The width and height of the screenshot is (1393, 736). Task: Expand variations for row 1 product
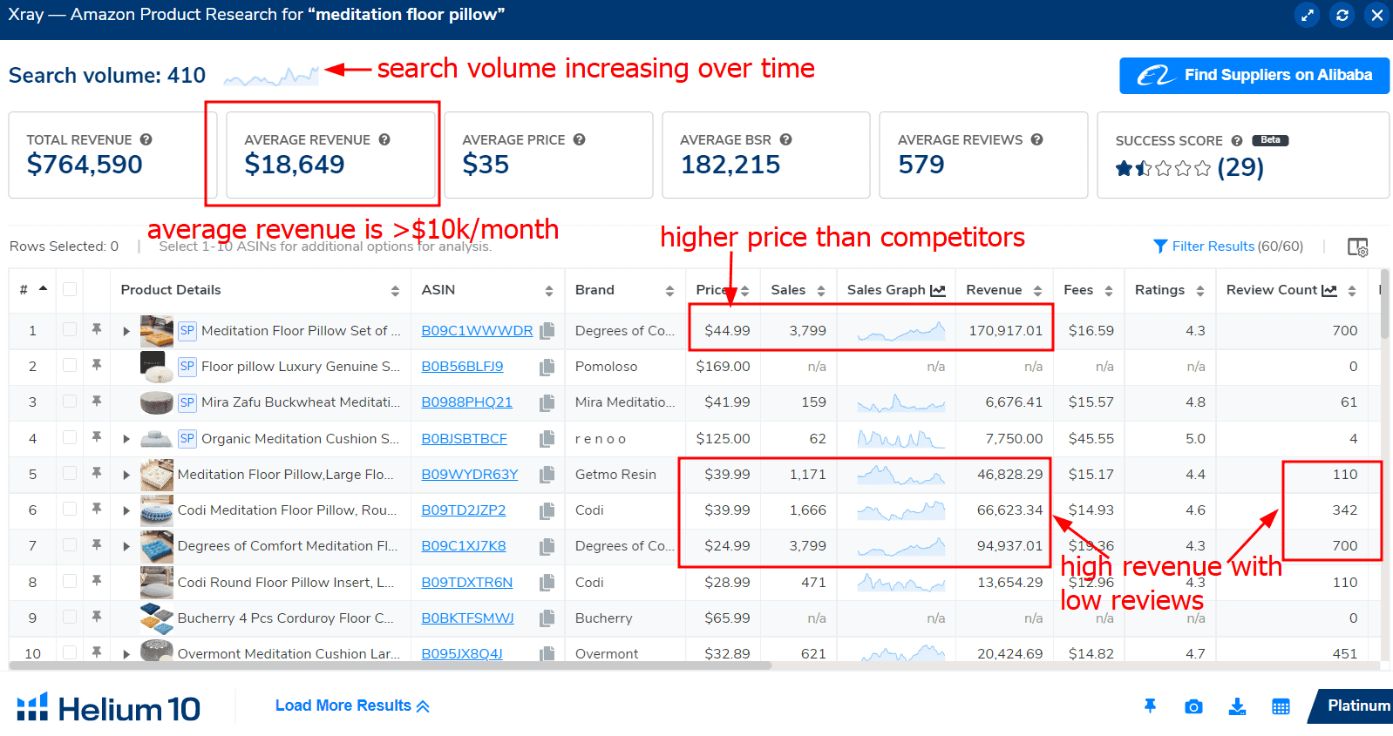[x=126, y=331]
